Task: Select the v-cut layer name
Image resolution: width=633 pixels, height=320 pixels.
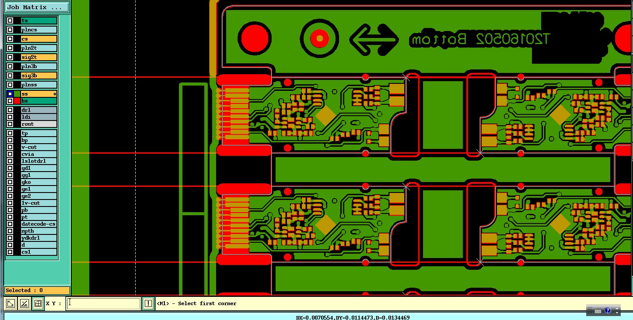Action: click(39, 147)
